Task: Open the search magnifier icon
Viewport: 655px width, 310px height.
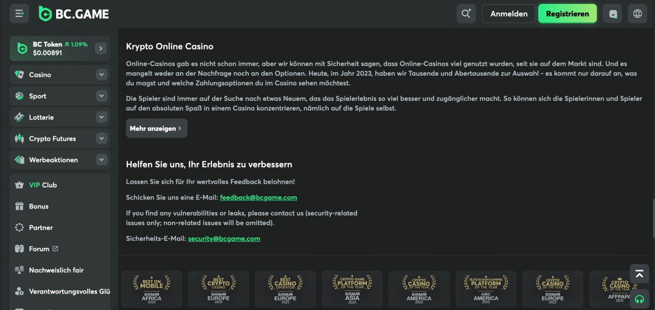Action: click(x=466, y=14)
